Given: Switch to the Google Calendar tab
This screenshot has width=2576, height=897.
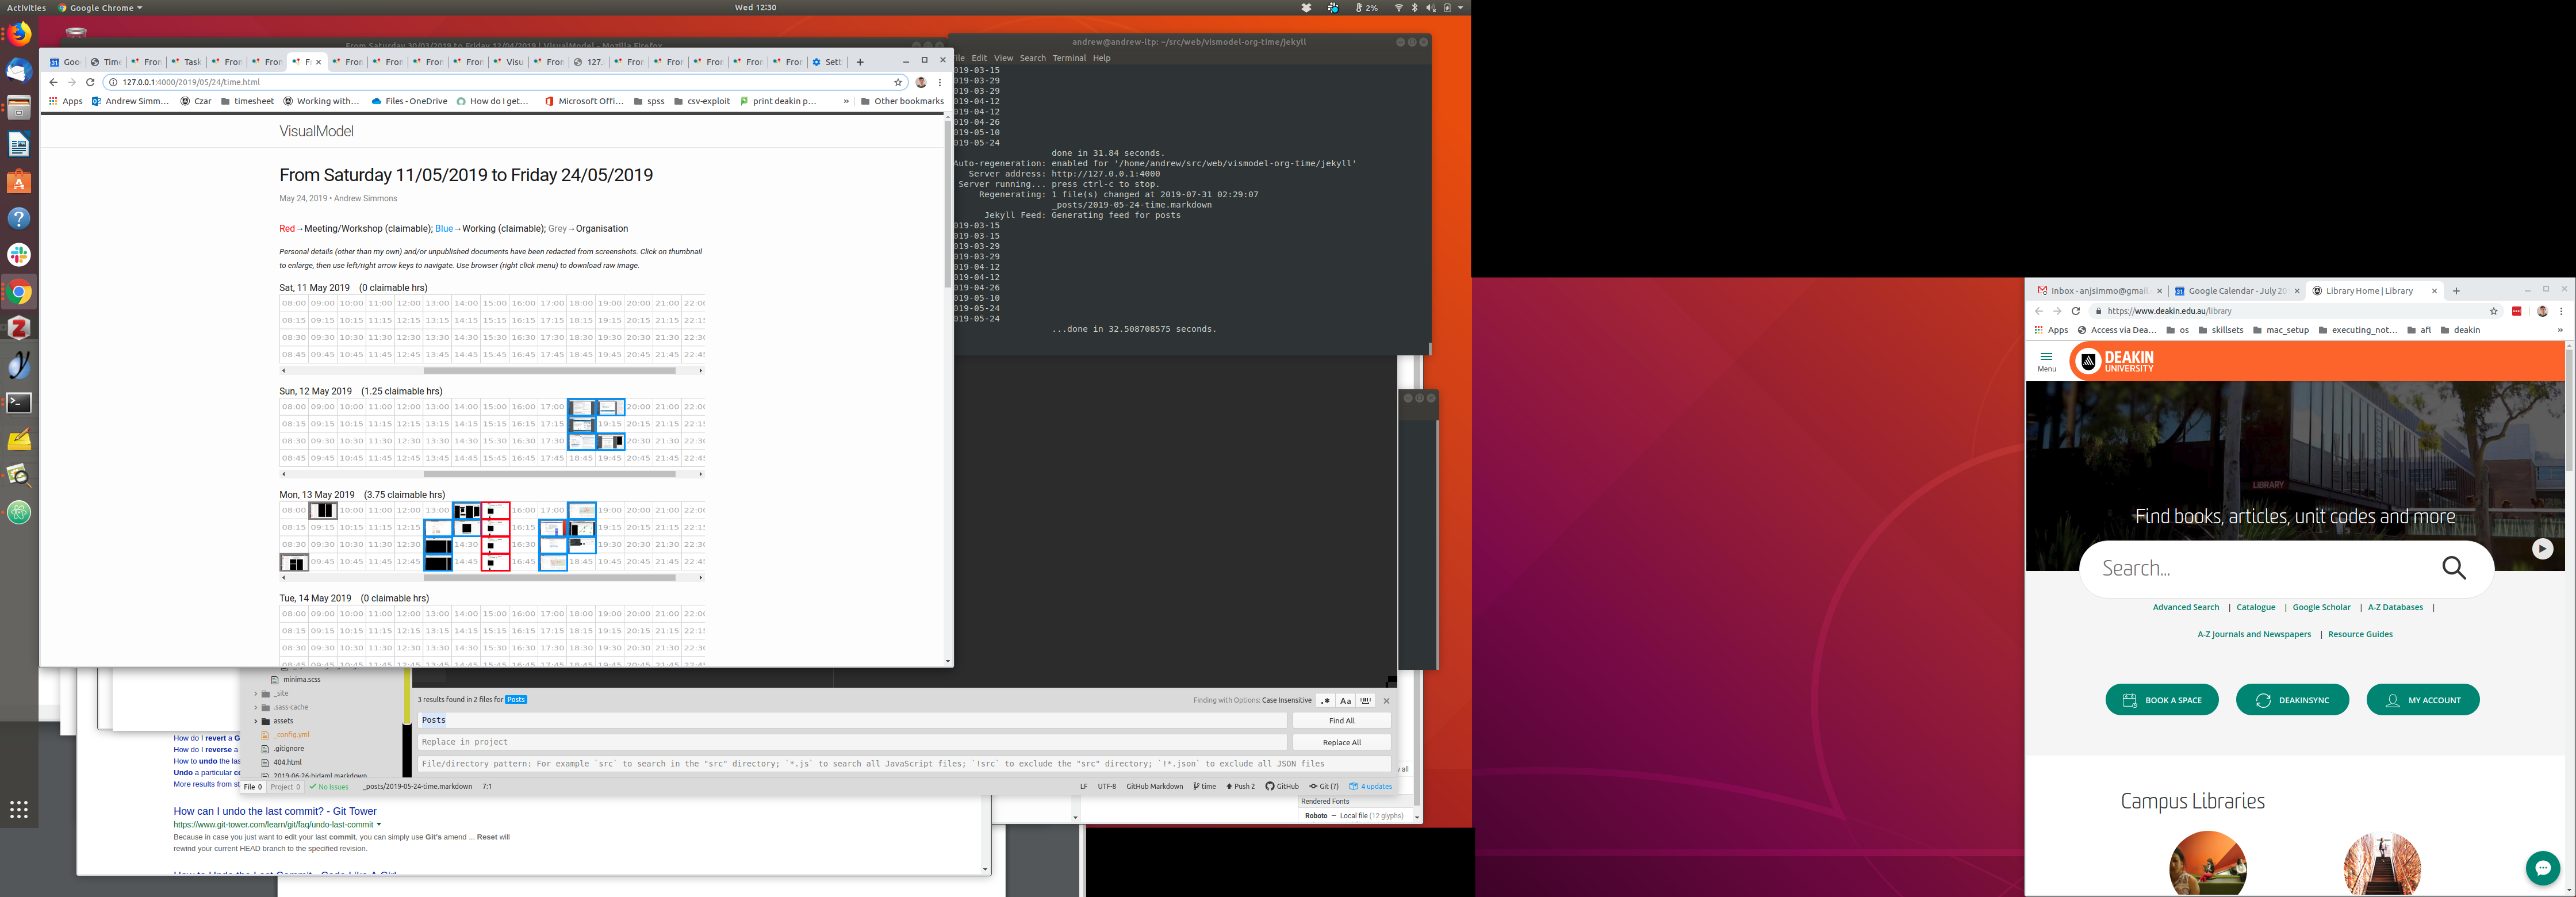Looking at the screenshot, I should pos(2236,291).
